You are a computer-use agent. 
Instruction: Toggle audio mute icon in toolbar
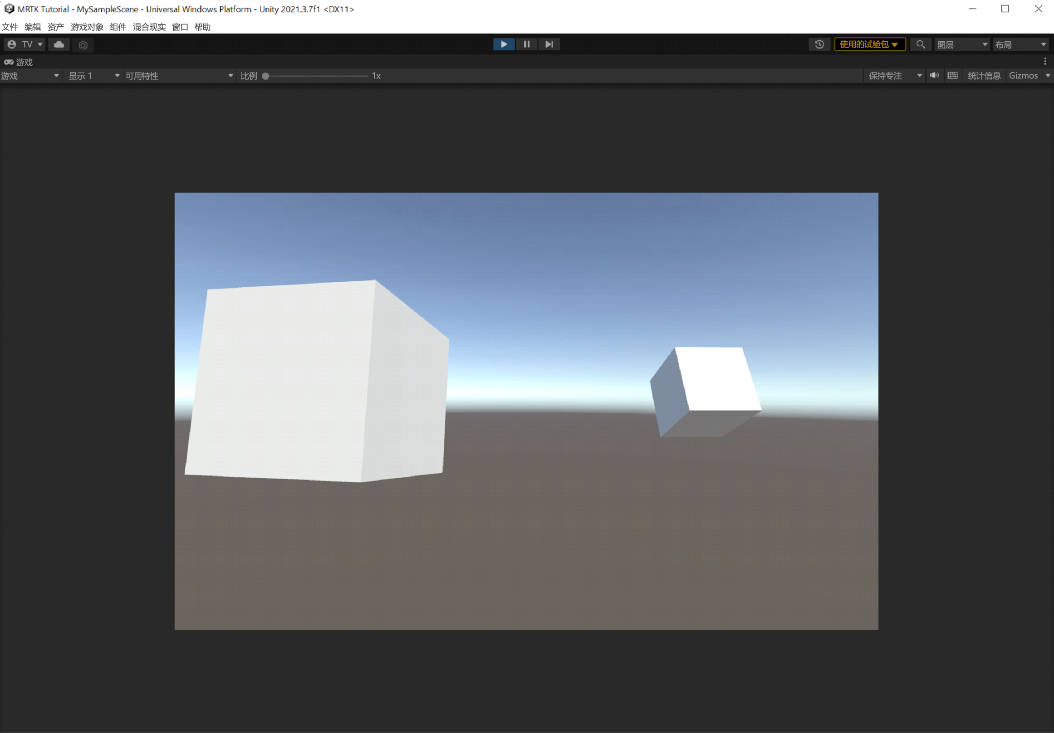coord(933,75)
